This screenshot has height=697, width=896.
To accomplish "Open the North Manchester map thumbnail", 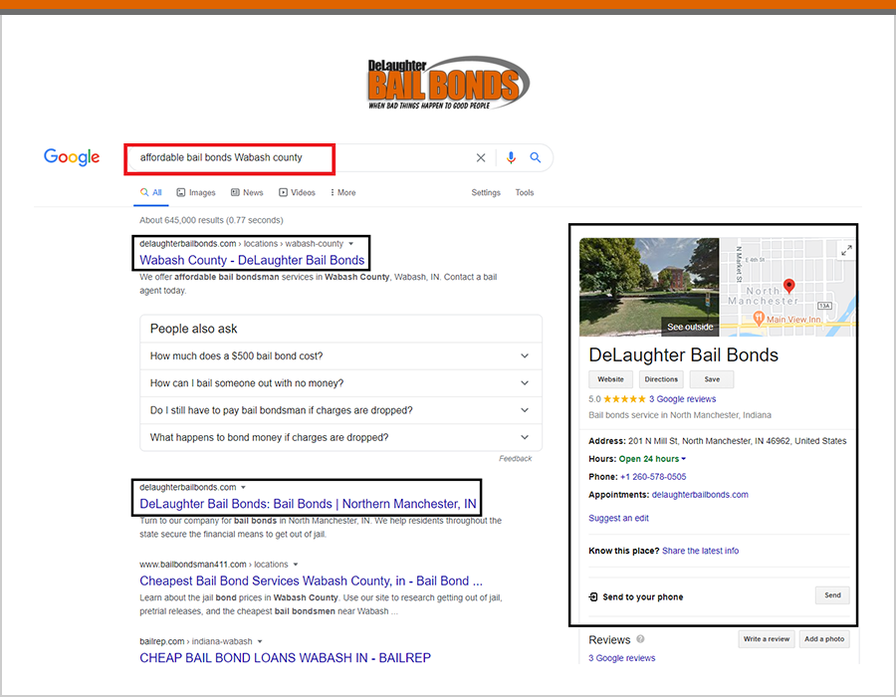I will pos(787,288).
